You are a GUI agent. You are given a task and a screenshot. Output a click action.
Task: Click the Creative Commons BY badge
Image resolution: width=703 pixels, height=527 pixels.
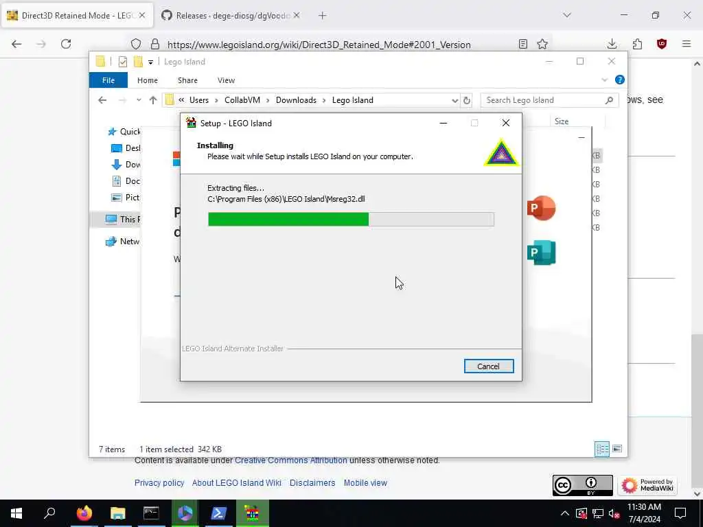tap(582, 485)
